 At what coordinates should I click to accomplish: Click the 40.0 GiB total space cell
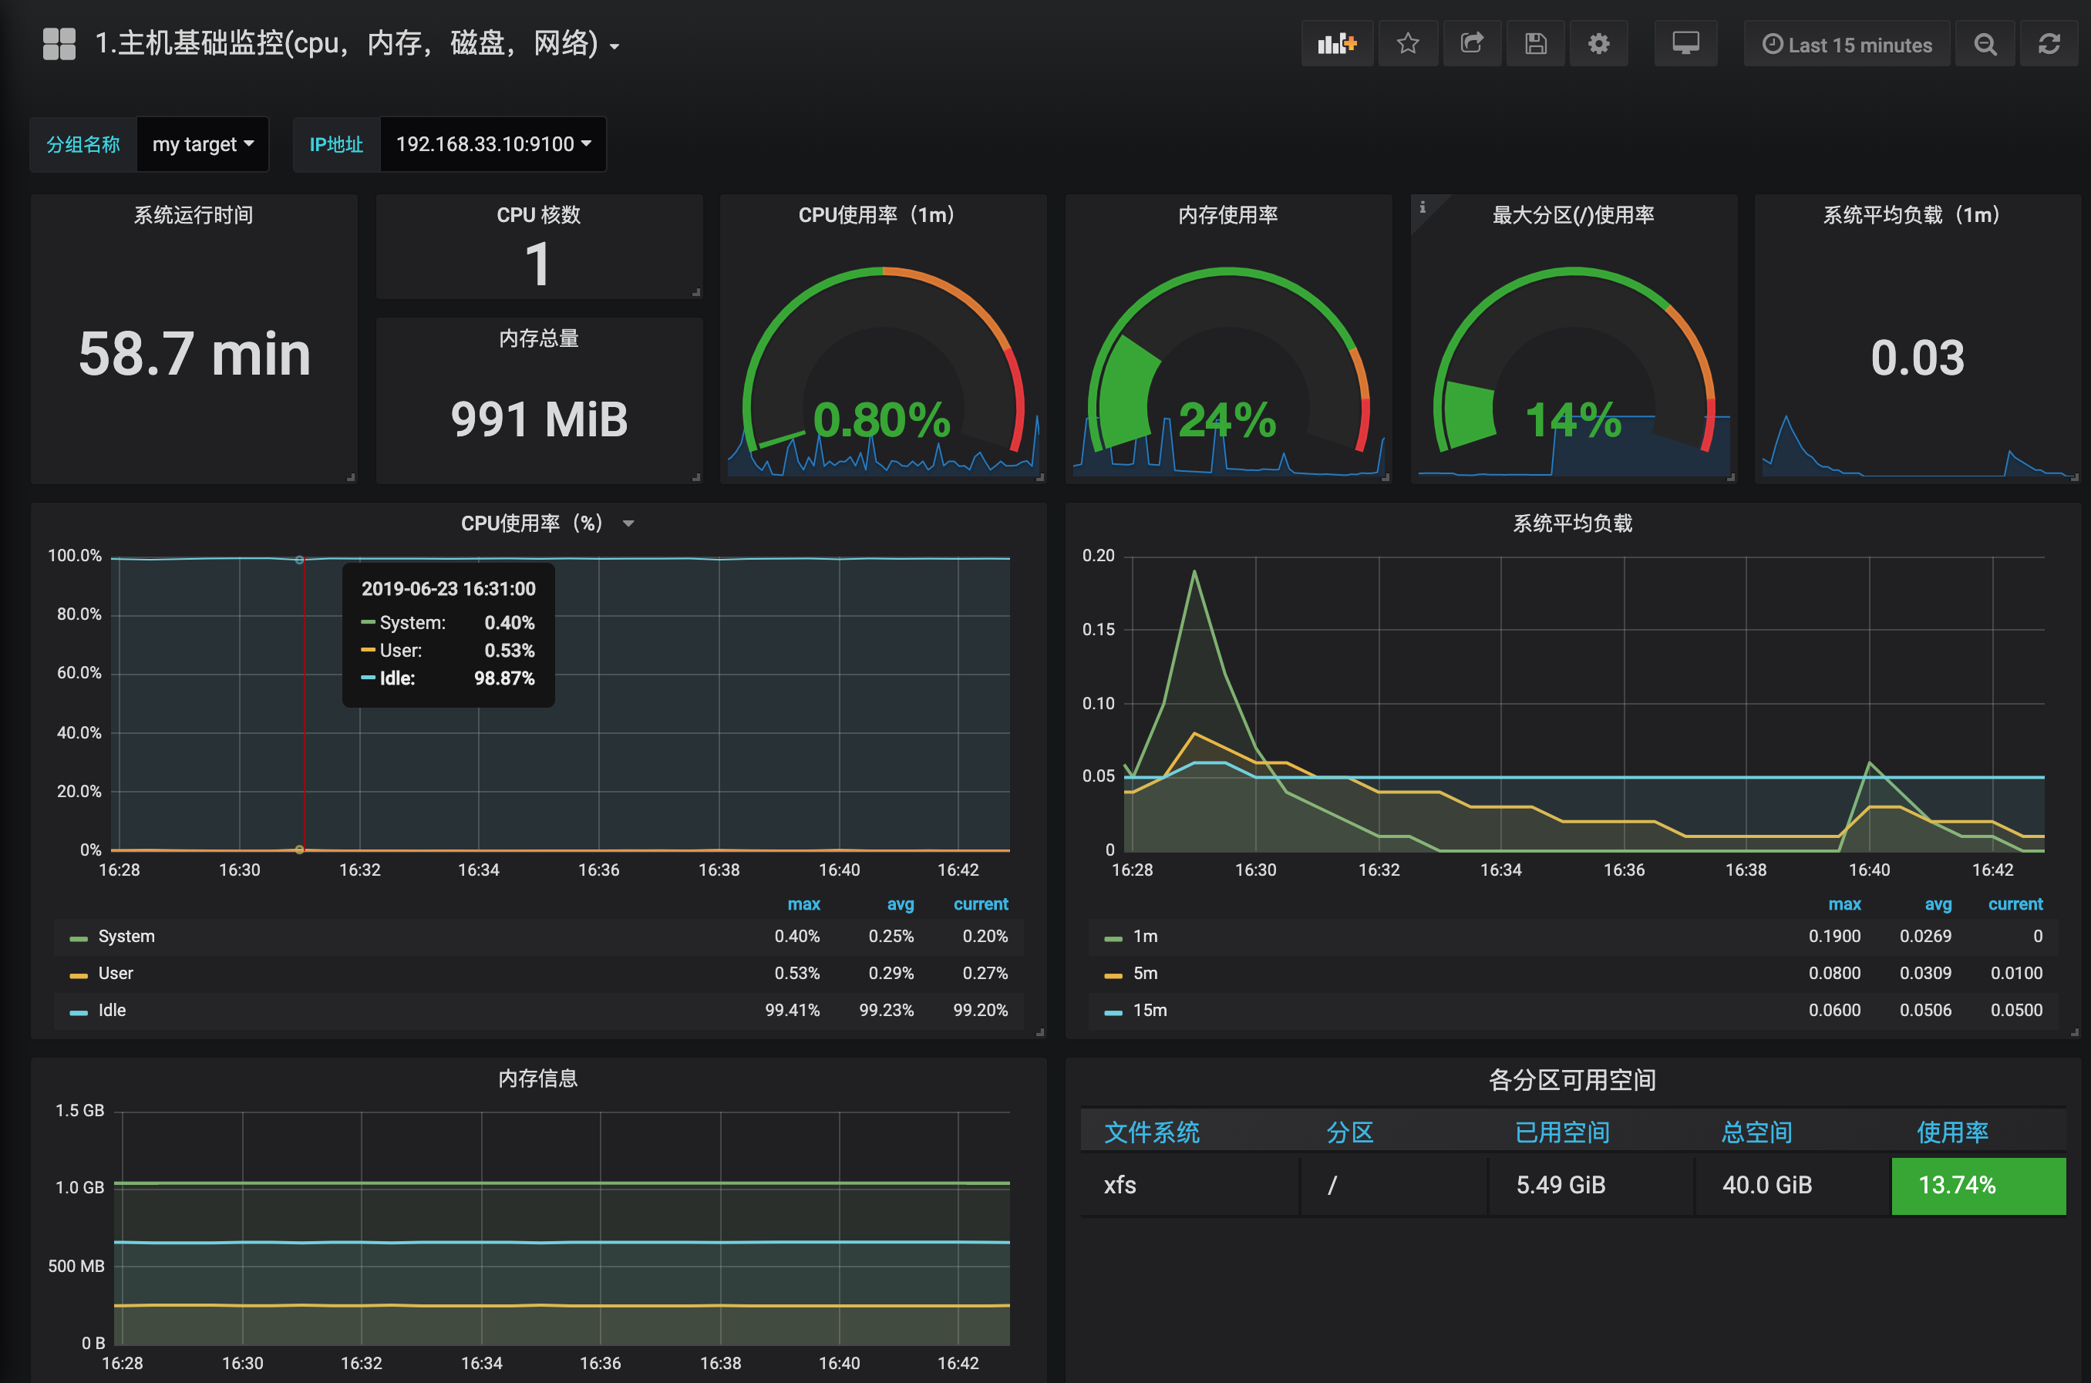click(1793, 1186)
